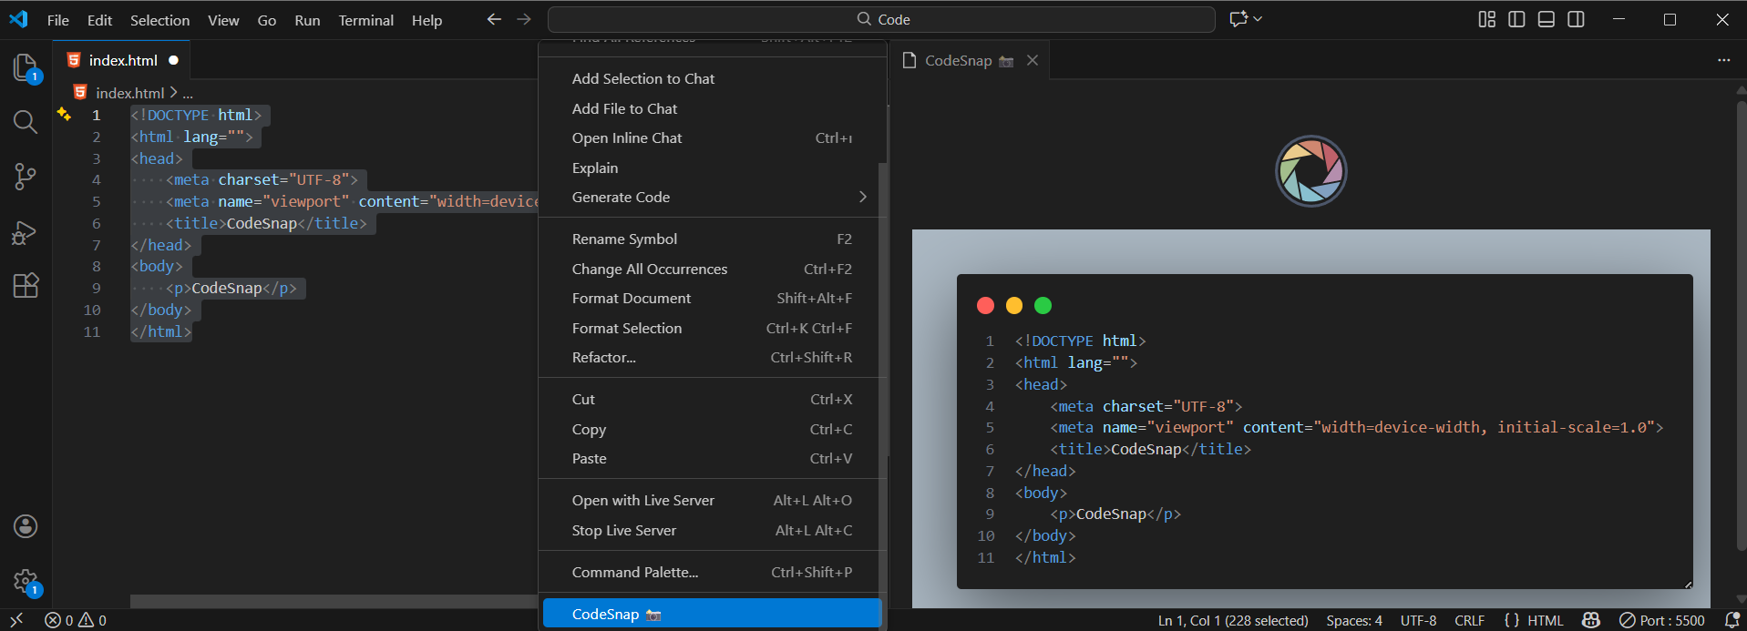Choose Open Inline Chat
The image size is (1747, 631).
click(x=712, y=137)
